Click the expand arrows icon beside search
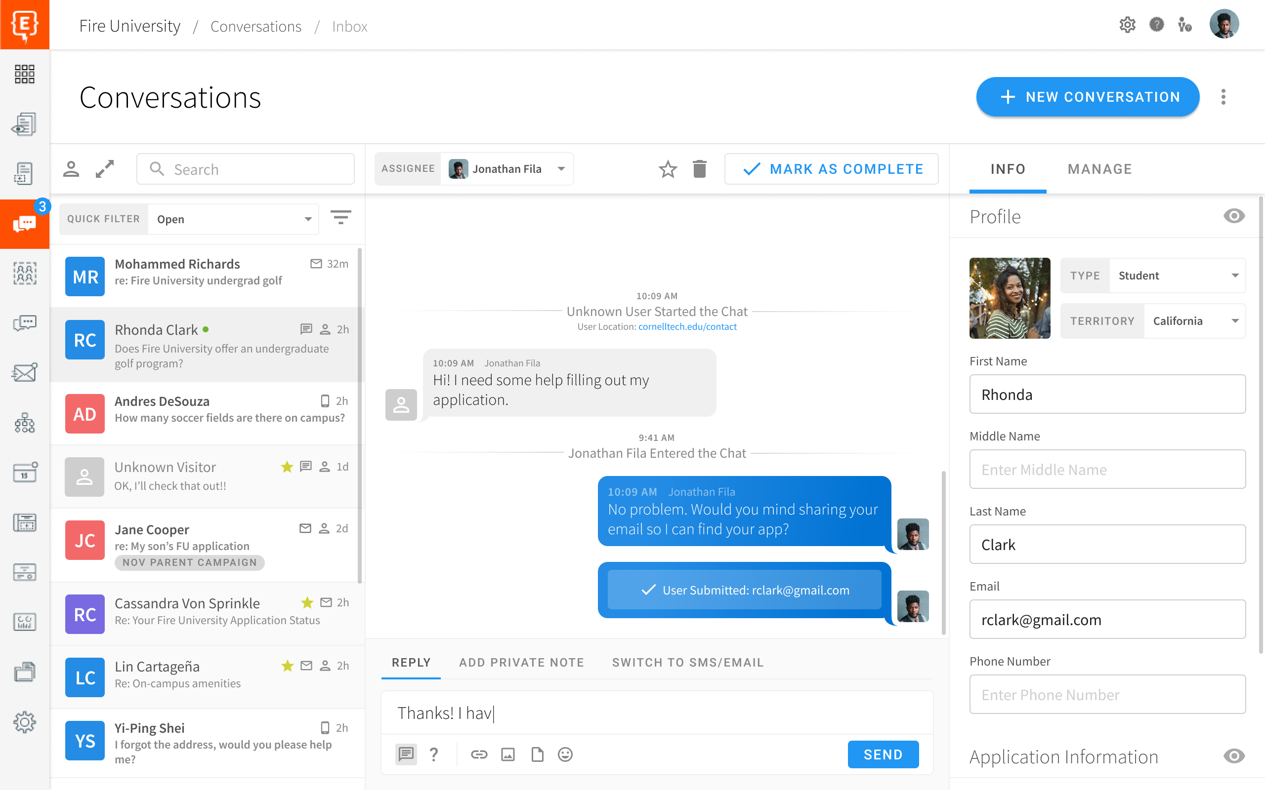 coord(105,169)
